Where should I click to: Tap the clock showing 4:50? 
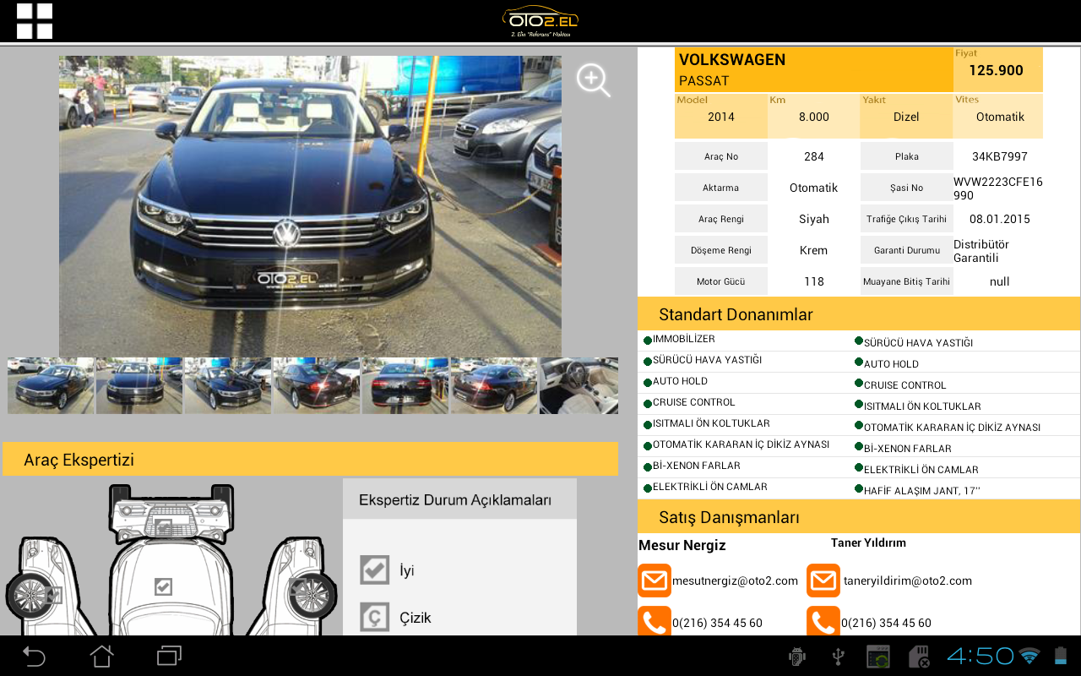click(x=980, y=656)
